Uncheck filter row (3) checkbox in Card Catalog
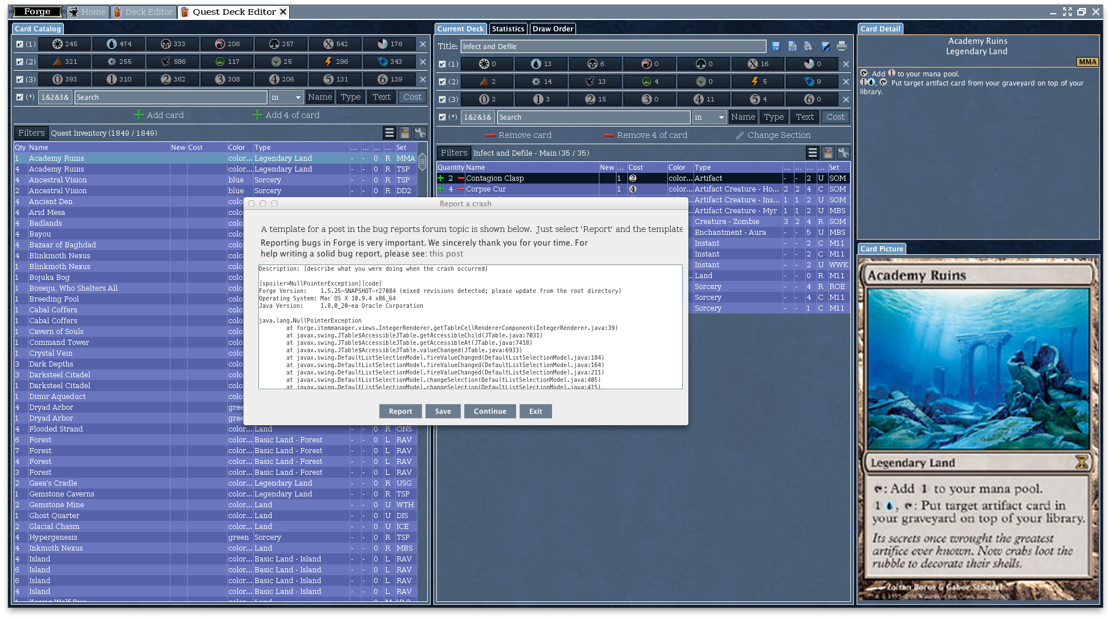Screen dimensions: 1111x619 coord(20,79)
